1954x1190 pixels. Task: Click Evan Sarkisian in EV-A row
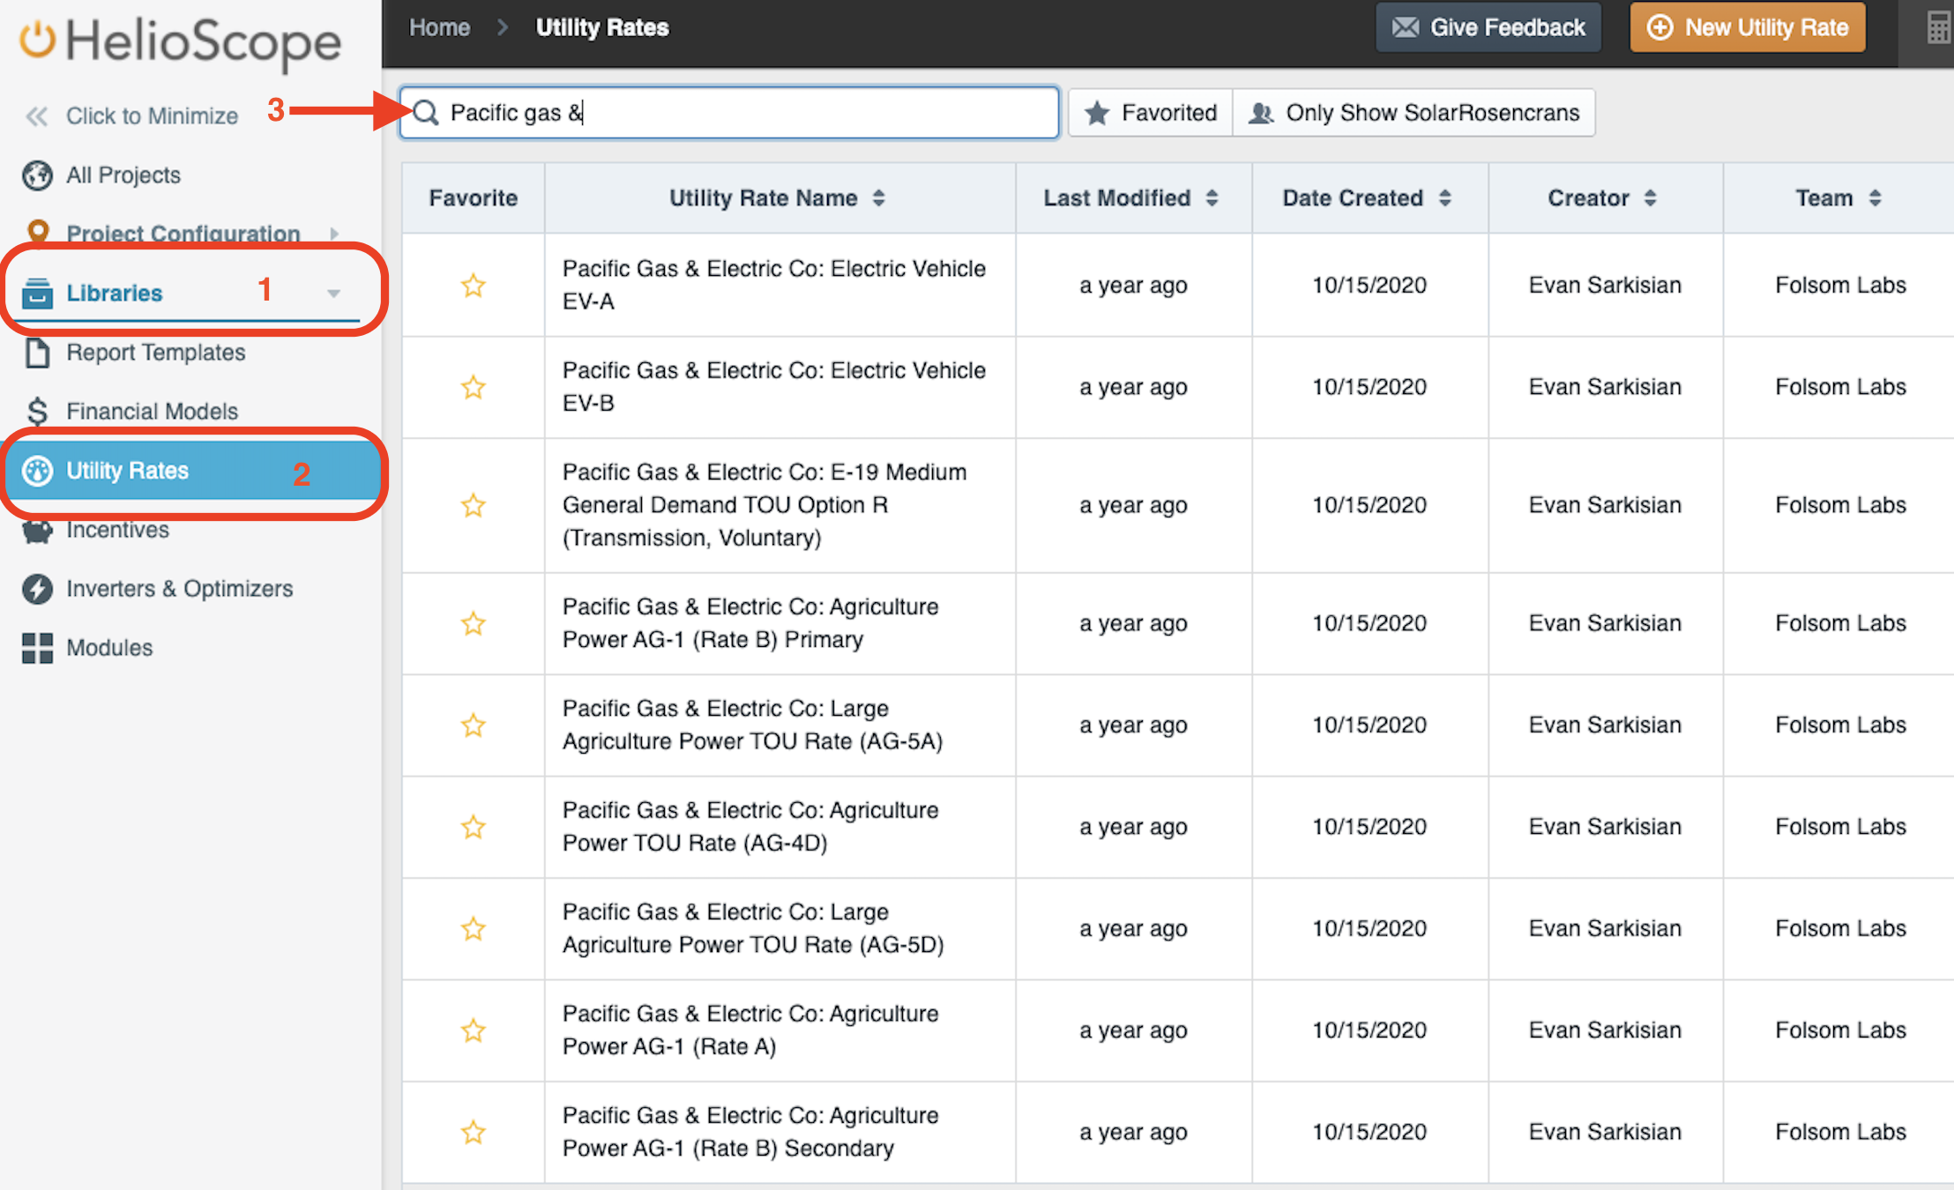tap(1605, 286)
